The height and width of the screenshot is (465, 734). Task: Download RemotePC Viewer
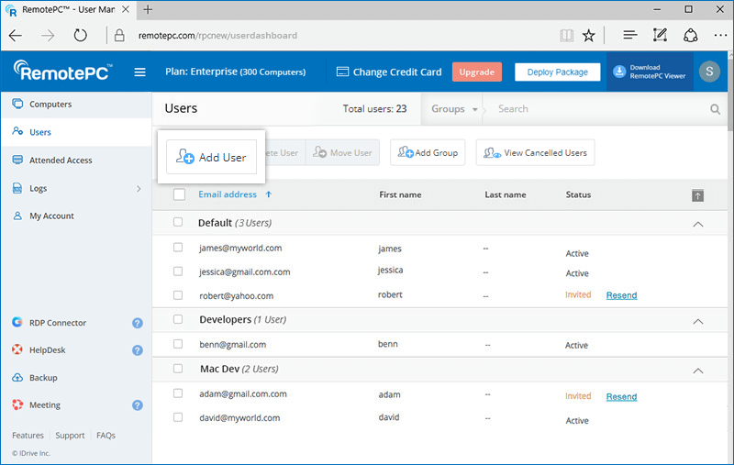(650, 72)
